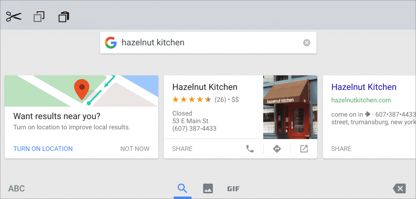Screen dimensions: 416x199
Task: Call Hazelnut Kitchen via phone icon
Action: point(250,149)
